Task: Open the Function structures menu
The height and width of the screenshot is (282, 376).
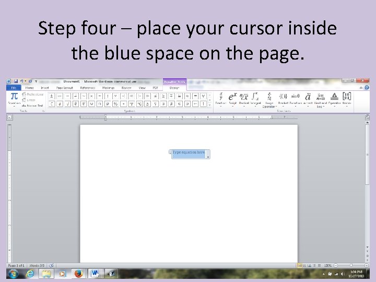Action: click(x=296, y=100)
